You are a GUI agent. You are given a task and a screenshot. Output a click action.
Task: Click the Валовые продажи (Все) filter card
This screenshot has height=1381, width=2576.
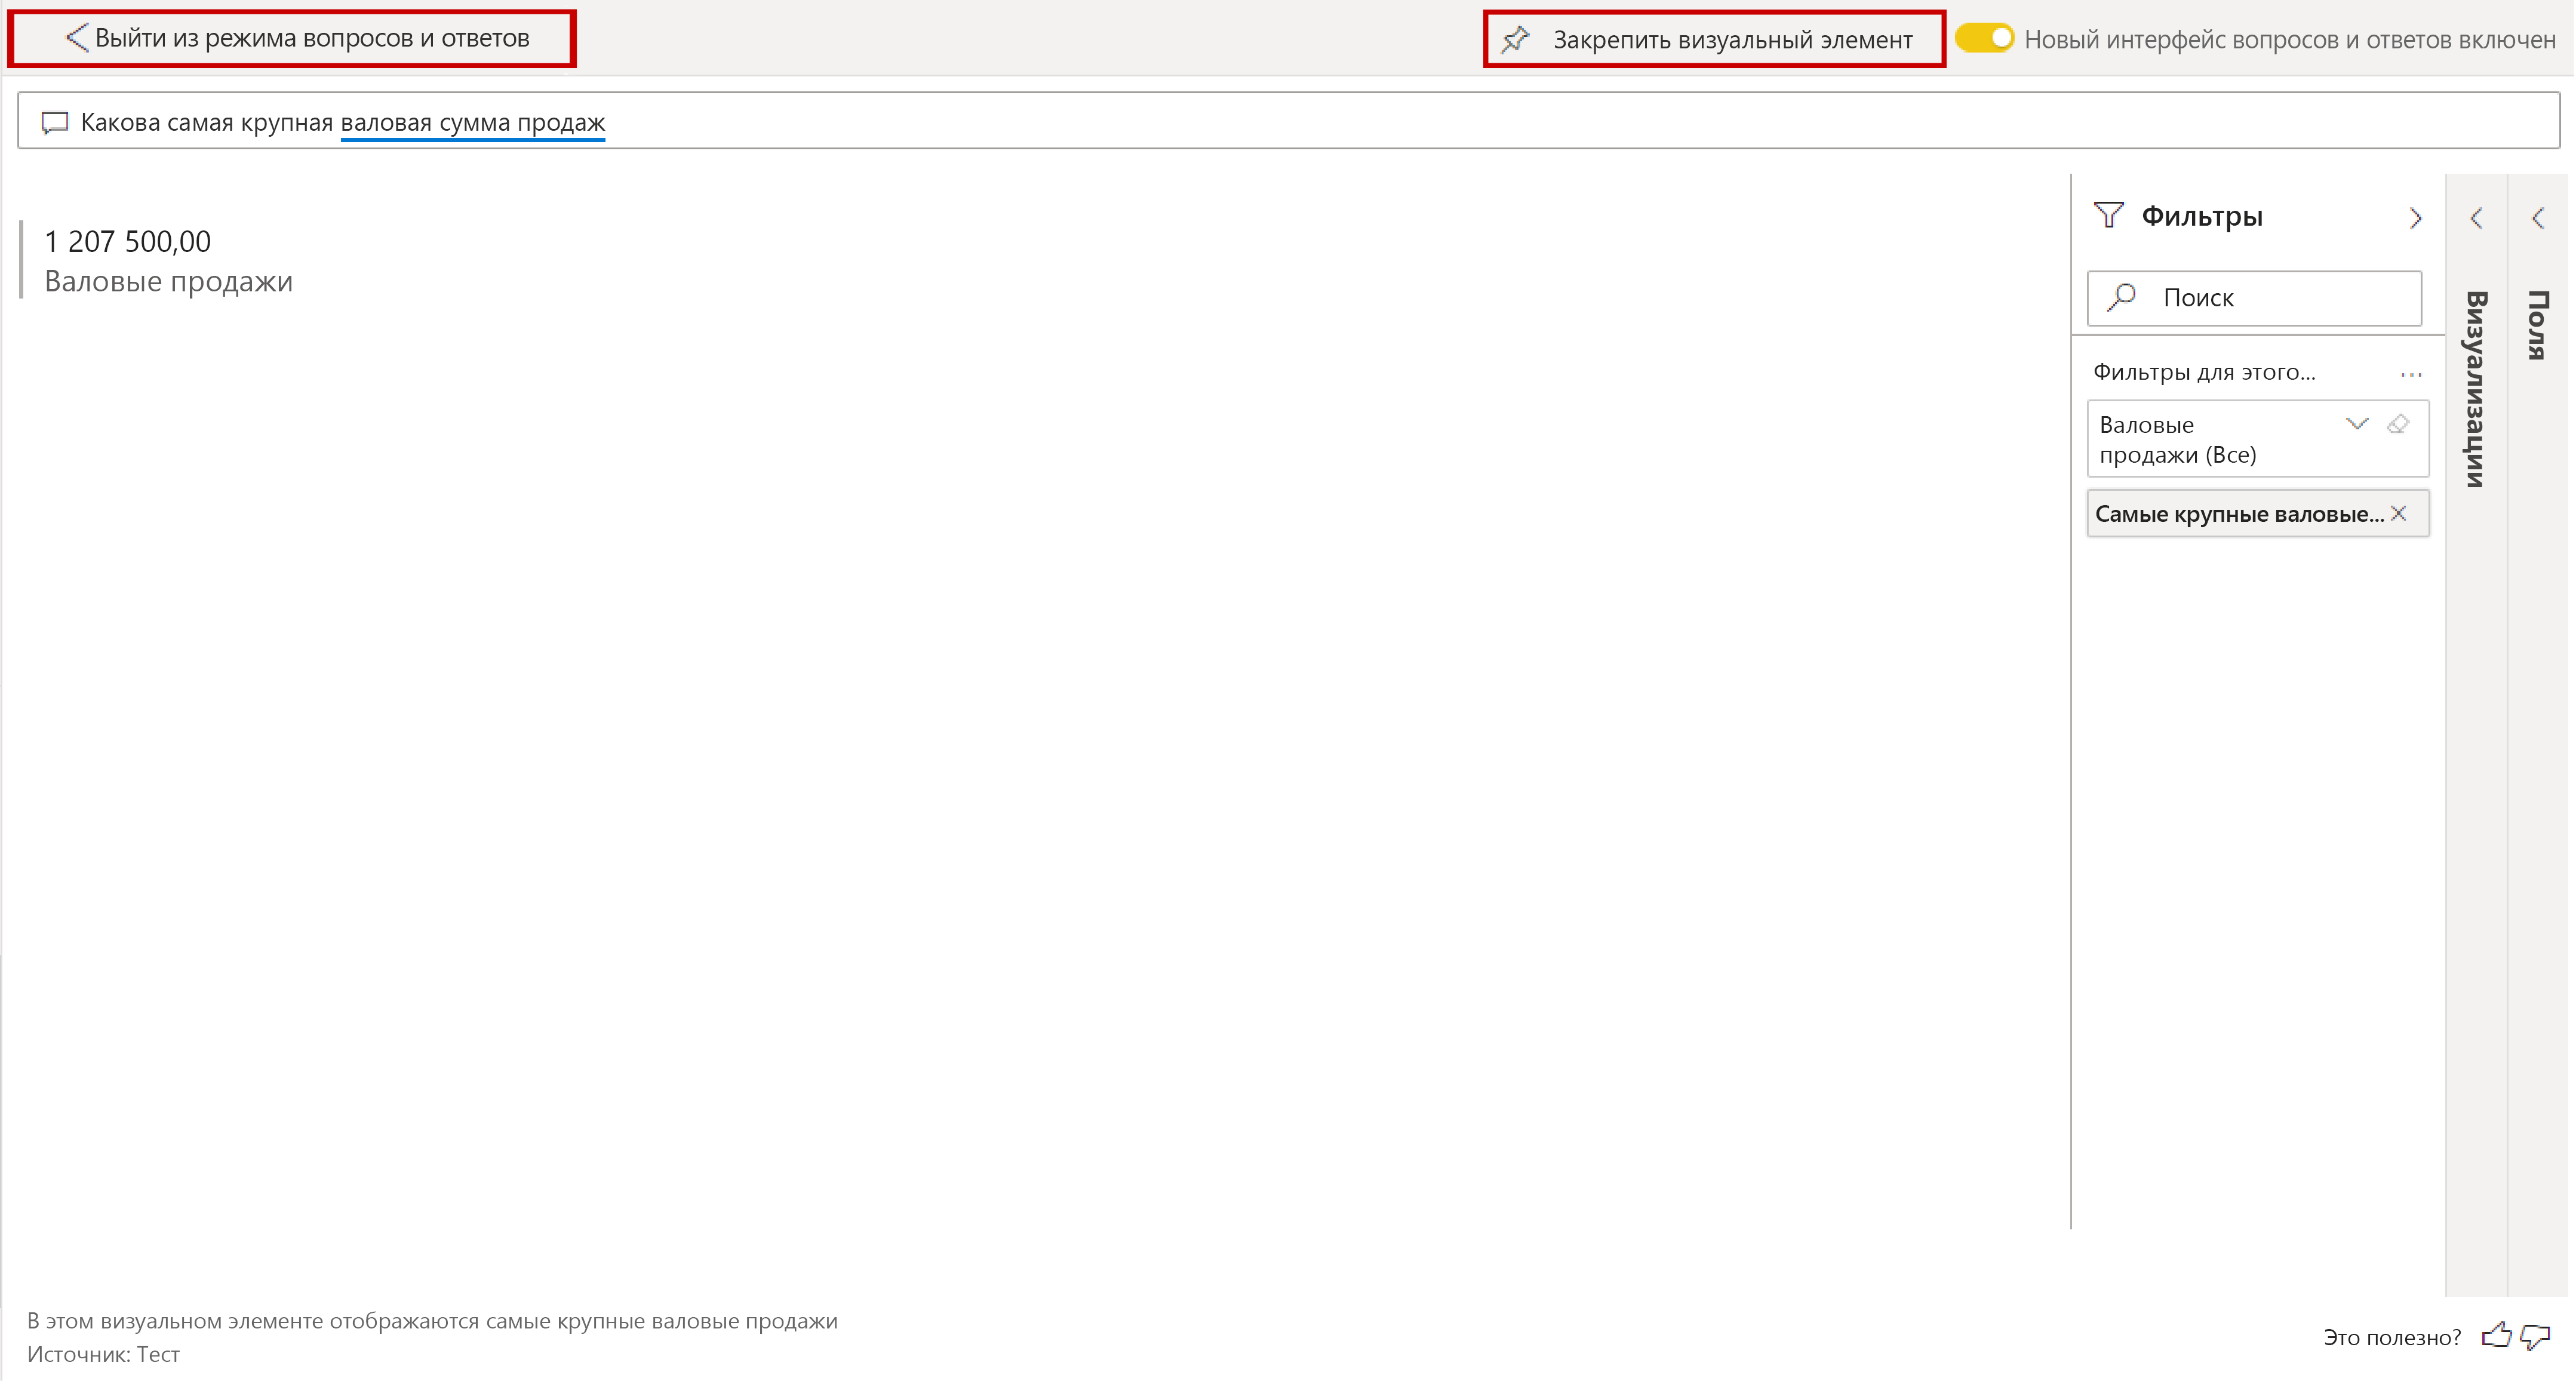(2258, 439)
